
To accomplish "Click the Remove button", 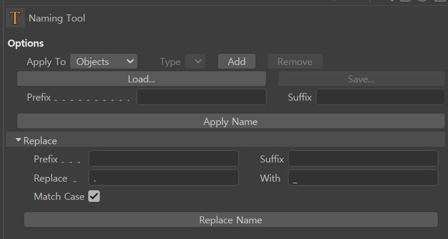I will coord(295,61).
